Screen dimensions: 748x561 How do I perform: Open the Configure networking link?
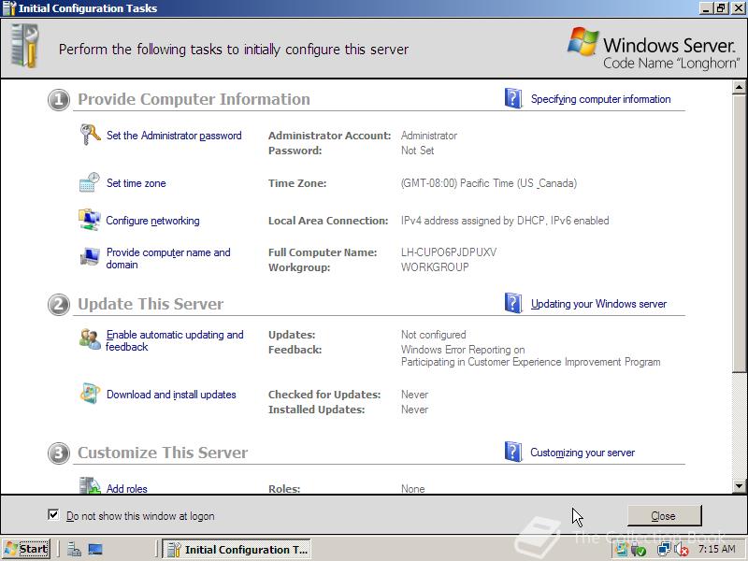[x=152, y=221]
